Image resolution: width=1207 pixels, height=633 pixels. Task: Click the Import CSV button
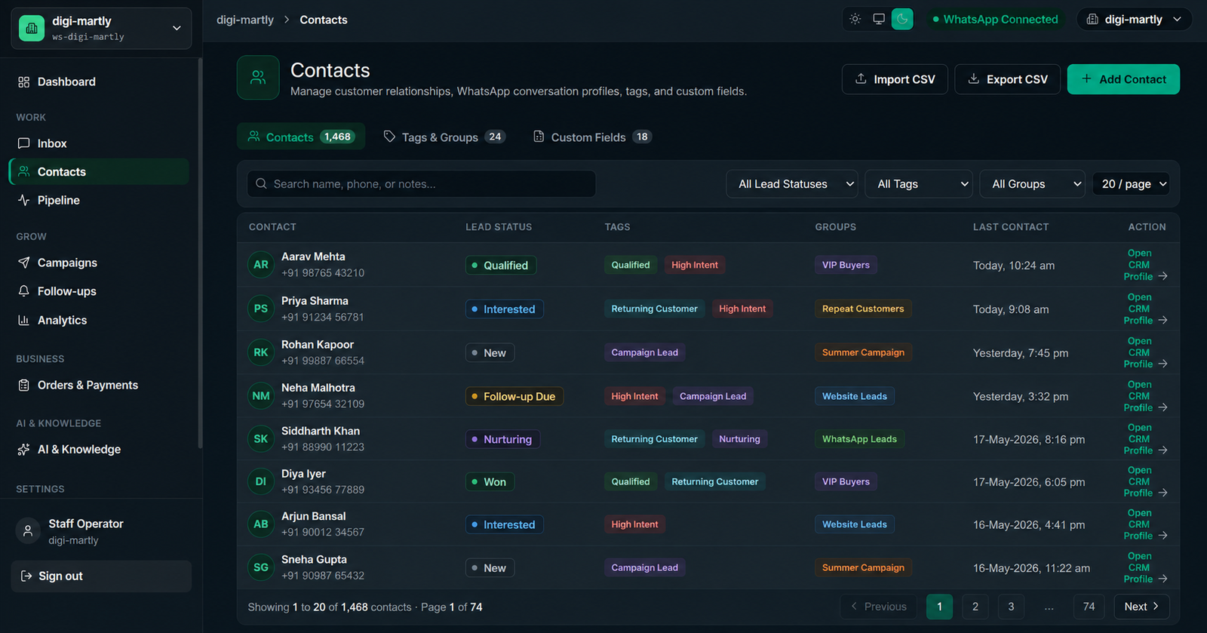click(x=895, y=79)
